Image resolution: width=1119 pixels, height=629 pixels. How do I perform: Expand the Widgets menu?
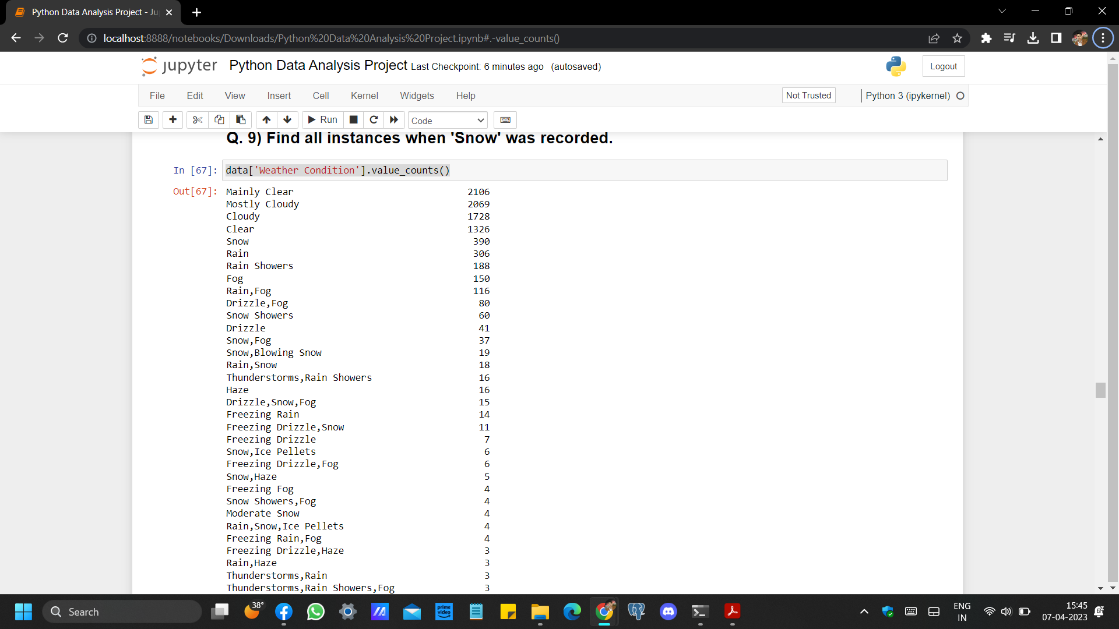click(x=417, y=96)
